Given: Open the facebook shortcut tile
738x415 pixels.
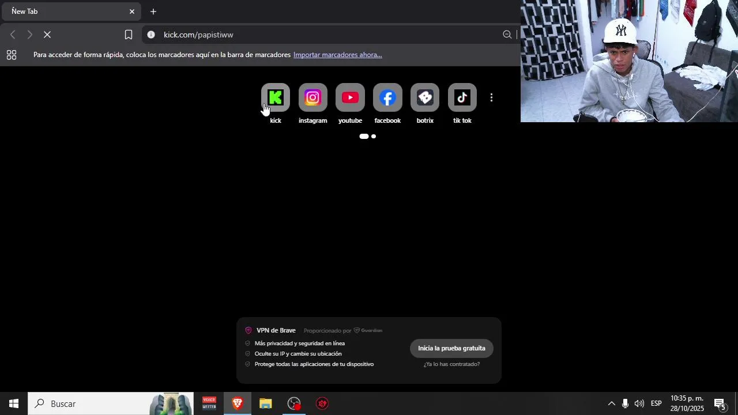Looking at the screenshot, I should pos(387,98).
